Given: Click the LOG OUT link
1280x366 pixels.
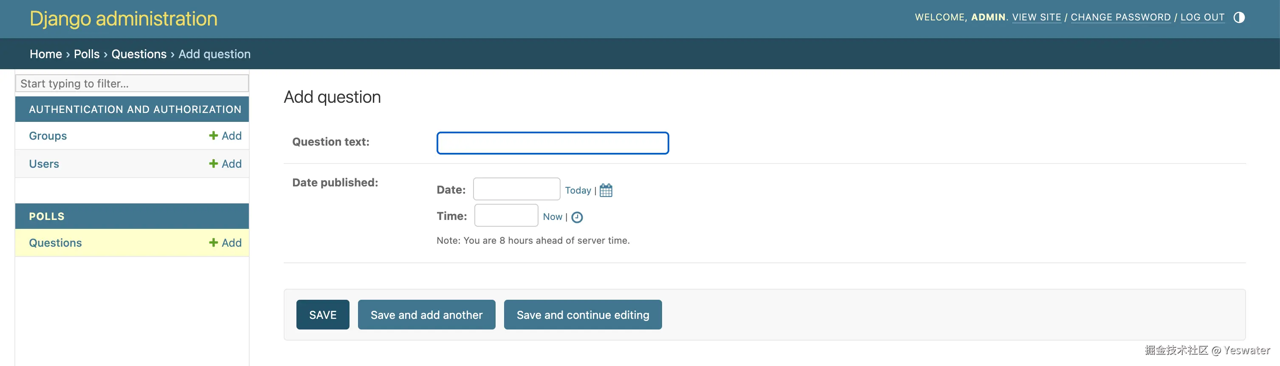Looking at the screenshot, I should click(x=1202, y=17).
